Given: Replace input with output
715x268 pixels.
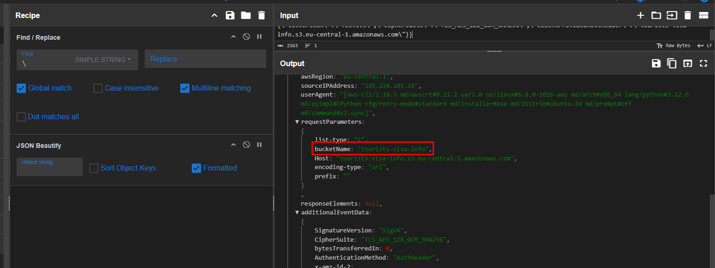Looking at the screenshot, I should pos(688,64).
